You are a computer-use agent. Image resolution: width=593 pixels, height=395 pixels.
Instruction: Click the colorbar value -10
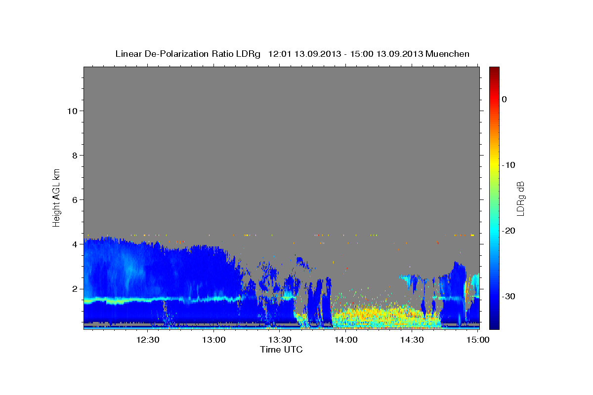pyautogui.click(x=509, y=165)
